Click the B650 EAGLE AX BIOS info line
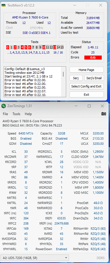 click(x=32, y=125)
